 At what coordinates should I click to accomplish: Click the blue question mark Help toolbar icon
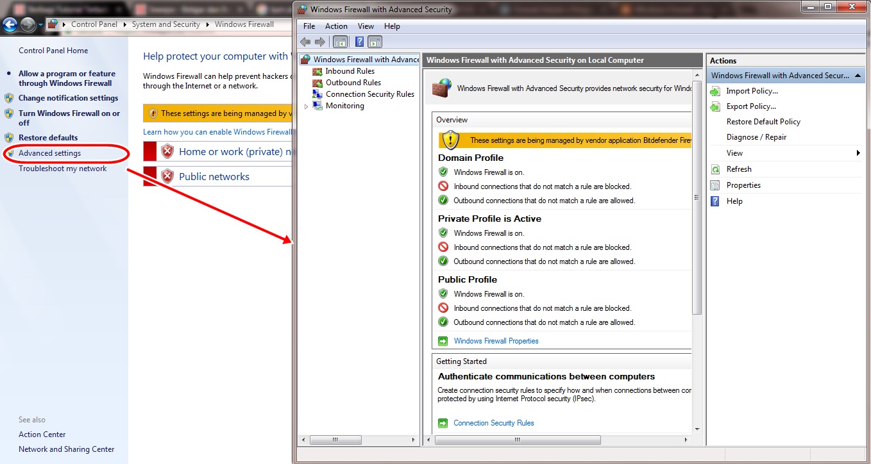[x=360, y=42]
